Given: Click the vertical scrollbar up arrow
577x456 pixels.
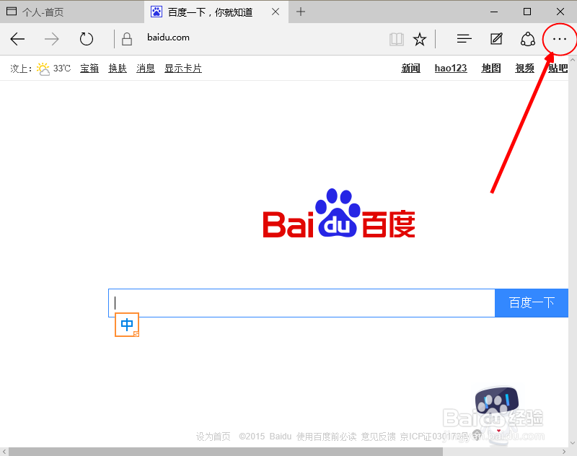Looking at the screenshot, I should (x=573, y=60).
